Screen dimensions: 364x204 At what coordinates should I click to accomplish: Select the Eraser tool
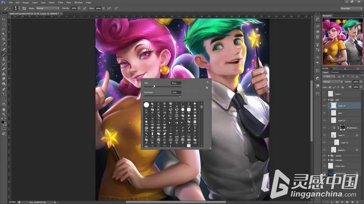click(x=3, y=69)
